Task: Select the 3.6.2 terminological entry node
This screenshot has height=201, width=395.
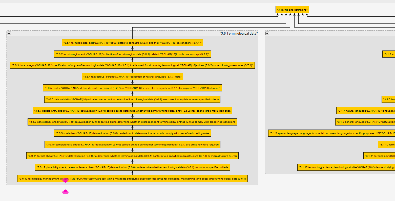Action: click(132, 54)
